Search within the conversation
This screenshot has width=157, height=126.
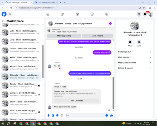139,42
